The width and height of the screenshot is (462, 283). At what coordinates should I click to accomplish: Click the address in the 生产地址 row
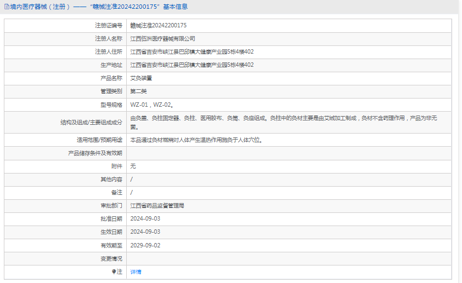pyautogui.click(x=192, y=65)
